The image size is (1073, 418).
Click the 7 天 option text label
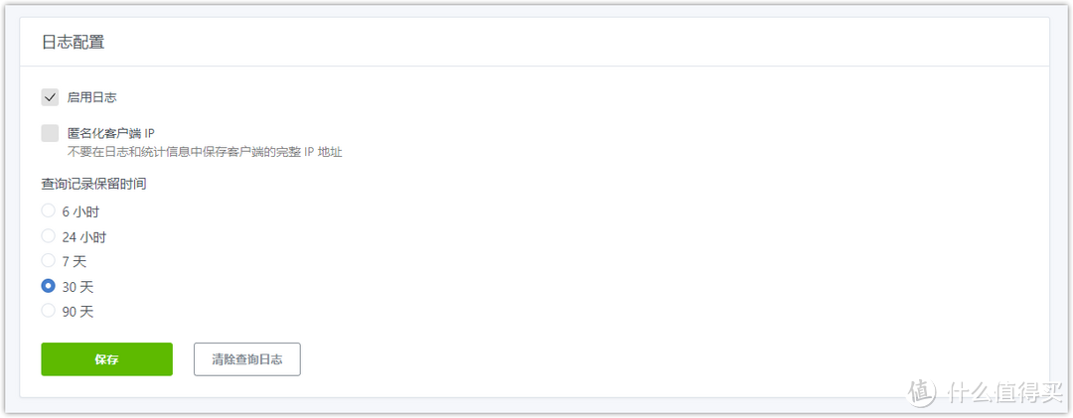pyautogui.click(x=76, y=262)
